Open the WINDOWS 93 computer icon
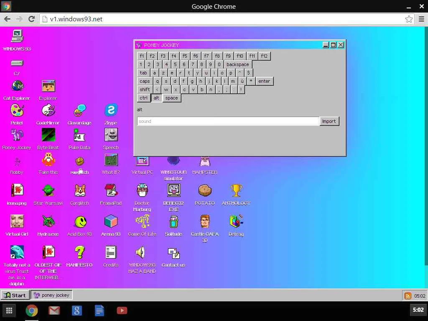Screen dimensions: 428x321 click(x=17, y=36)
